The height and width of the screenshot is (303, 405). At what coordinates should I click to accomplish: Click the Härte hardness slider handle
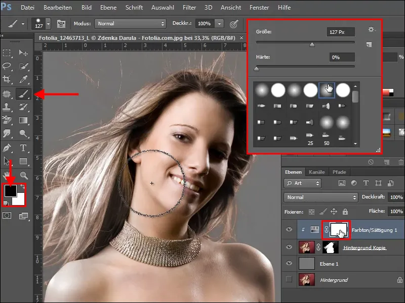[x=257, y=69]
